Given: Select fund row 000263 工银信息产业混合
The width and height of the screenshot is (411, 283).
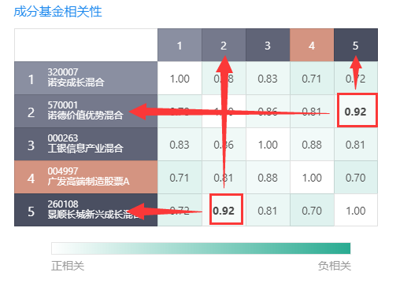Looking at the screenshot, I should click(86, 144).
